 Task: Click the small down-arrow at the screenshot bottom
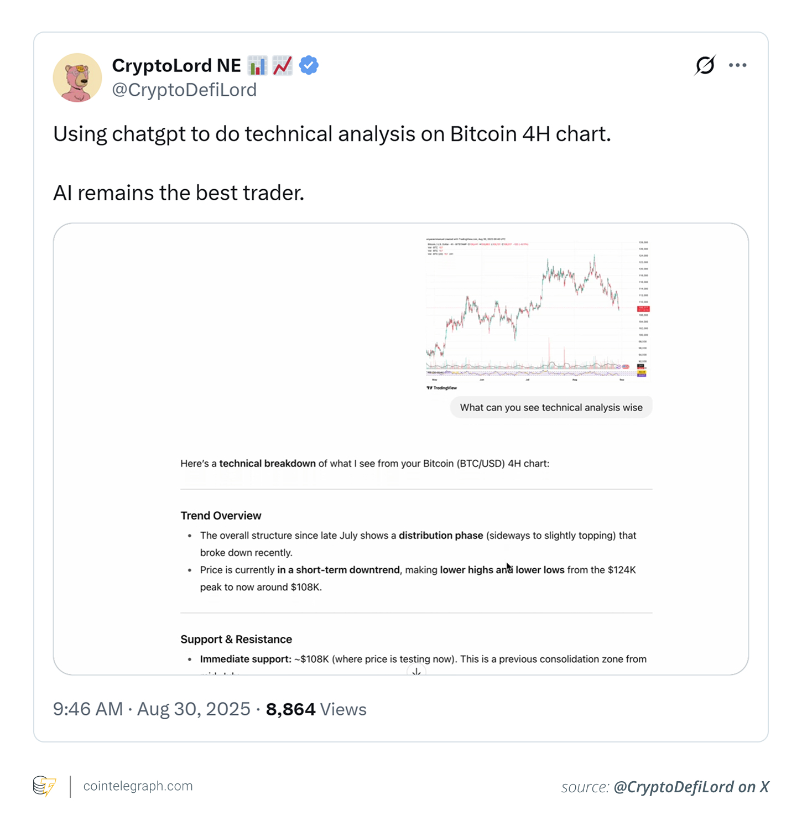[x=416, y=672]
